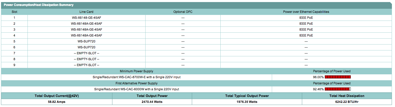The width and height of the screenshot is (395, 107).
Task: Click the 92.46% power used progress bar
Action: tap(338, 89)
